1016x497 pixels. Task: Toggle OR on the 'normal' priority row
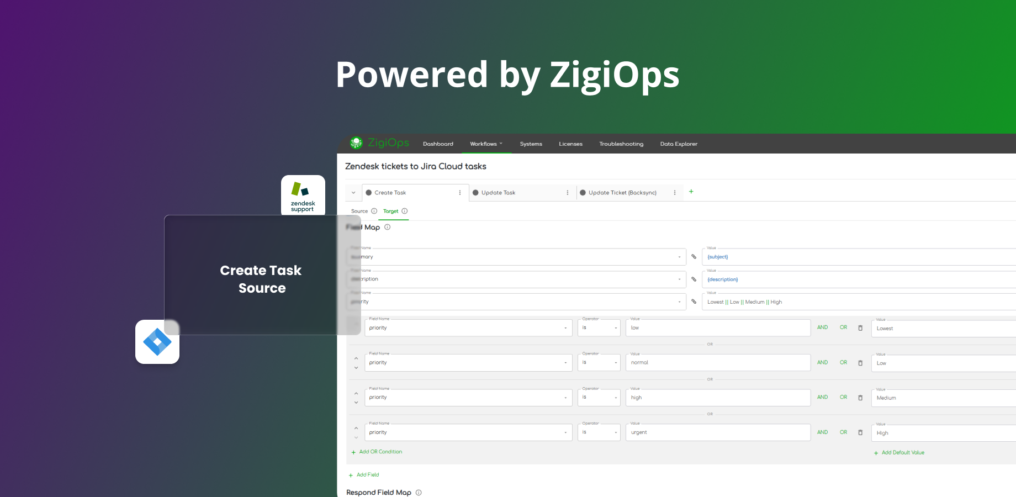coord(843,362)
